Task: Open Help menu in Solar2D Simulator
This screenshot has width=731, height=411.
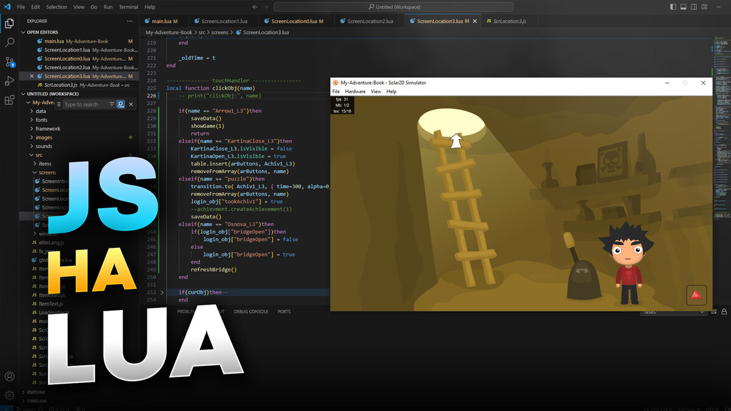Action: point(391,91)
